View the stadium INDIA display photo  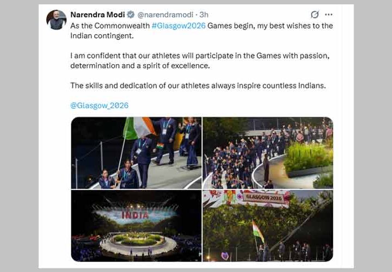pos(136,226)
